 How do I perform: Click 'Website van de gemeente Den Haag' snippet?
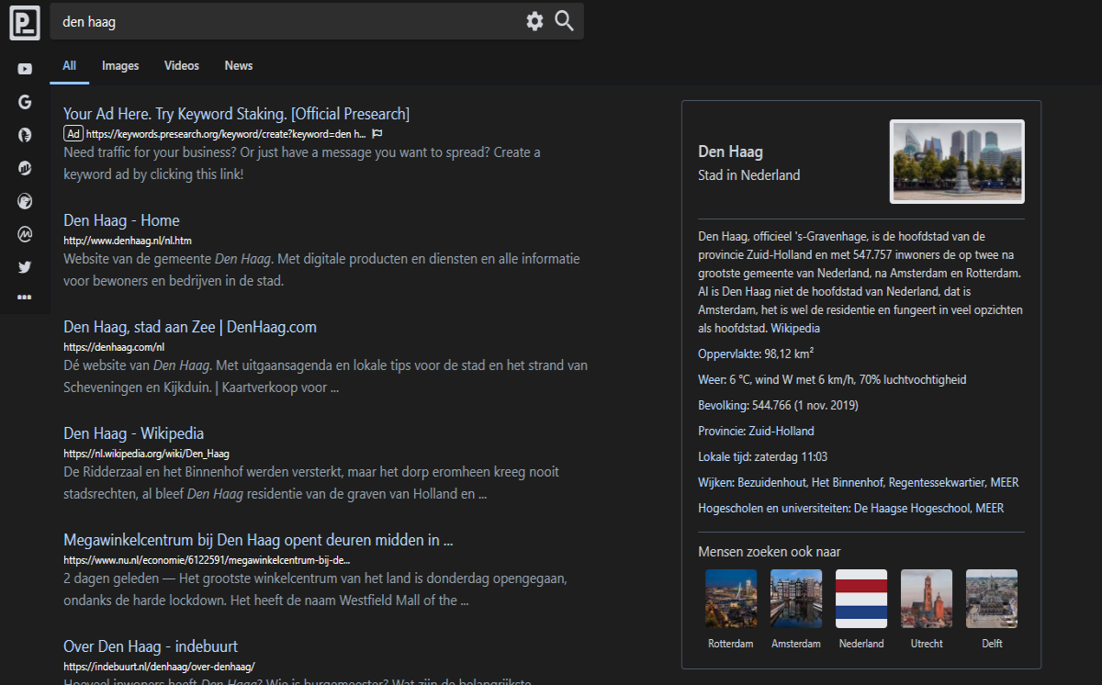(321, 270)
